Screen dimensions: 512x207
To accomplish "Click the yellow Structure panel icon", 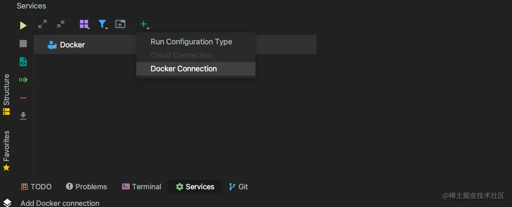I will click(x=6, y=112).
